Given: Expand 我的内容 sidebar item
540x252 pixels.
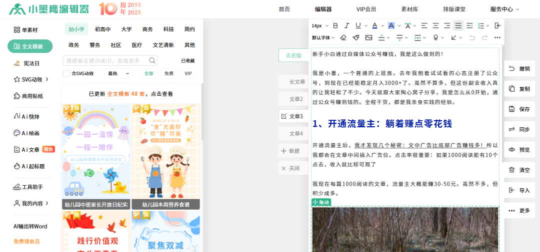Looking at the screenshot, I should (x=47, y=203).
